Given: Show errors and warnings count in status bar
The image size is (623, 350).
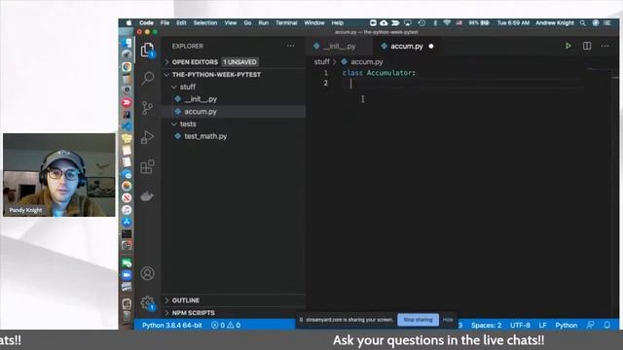Looking at the screenshot, I should [x=226, y=325].
